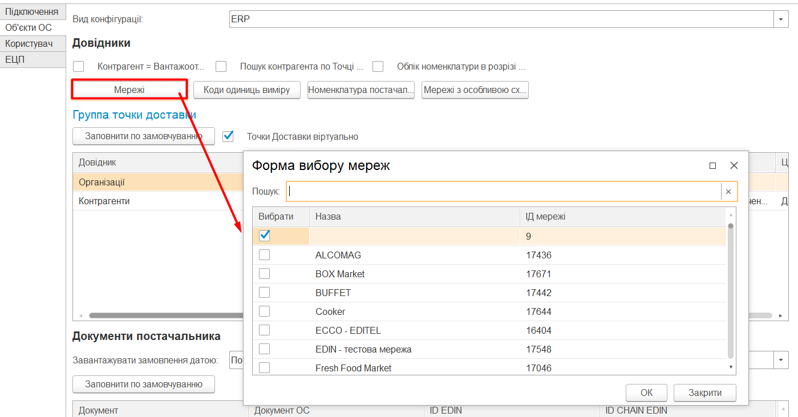798x417 pixels.
Task: Clear the search field with the X icon
Action: [x=728, y=192]
